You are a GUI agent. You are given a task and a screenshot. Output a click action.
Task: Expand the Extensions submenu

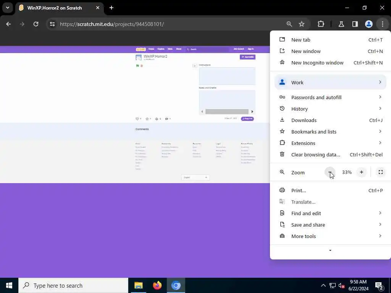point(330,143)
